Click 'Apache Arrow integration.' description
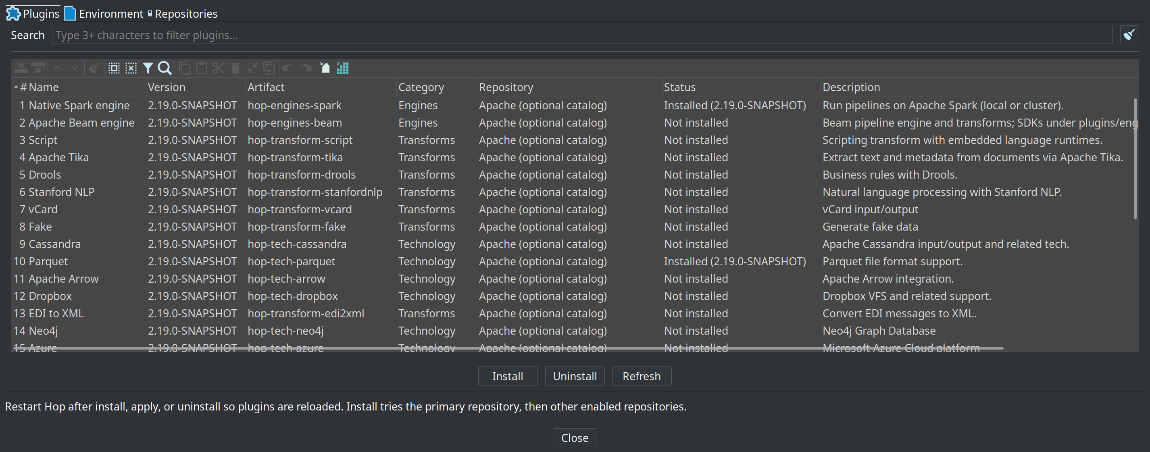The width and height of the screenshot is (1150, 452). coord(888,279)
